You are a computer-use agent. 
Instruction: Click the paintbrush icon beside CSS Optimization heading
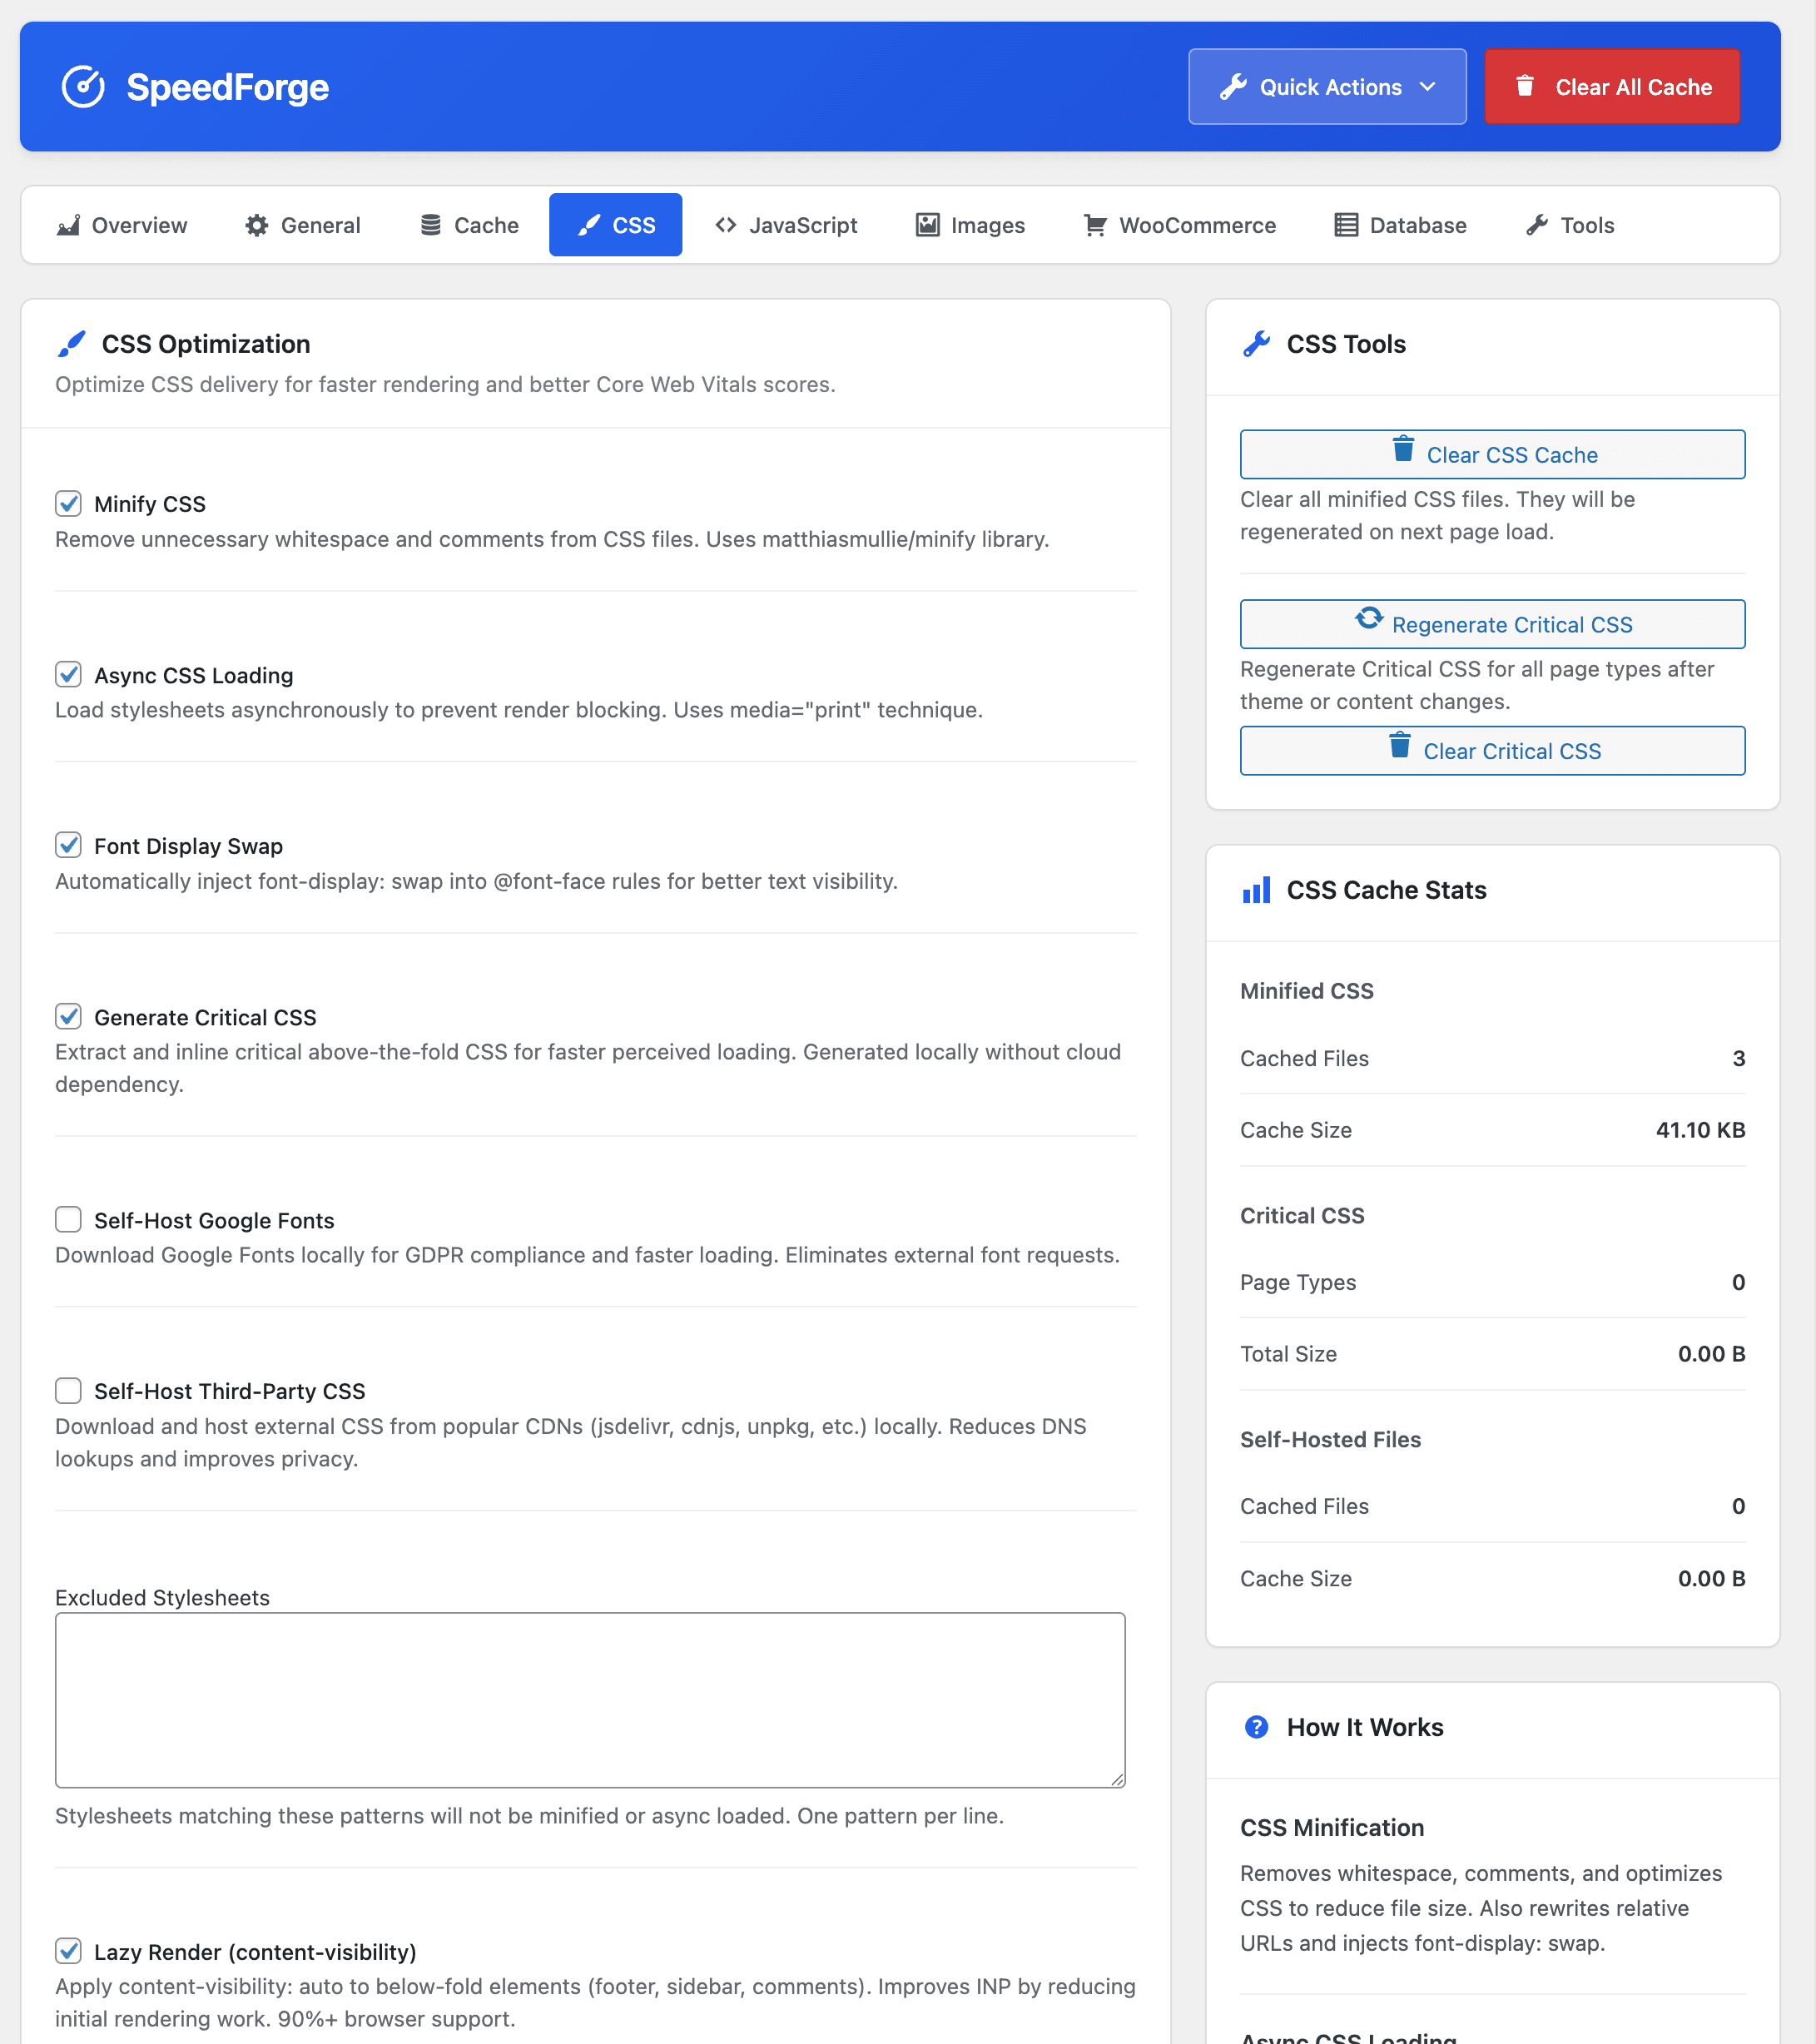click(x=72, y=344)
